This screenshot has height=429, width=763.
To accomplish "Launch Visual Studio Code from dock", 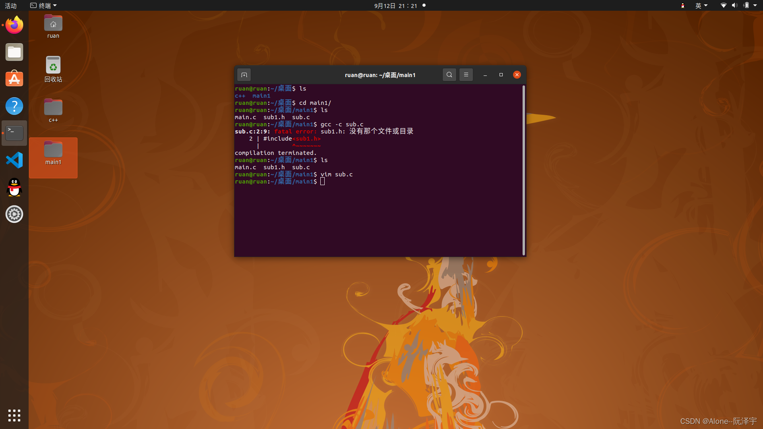I will [14, 160].
